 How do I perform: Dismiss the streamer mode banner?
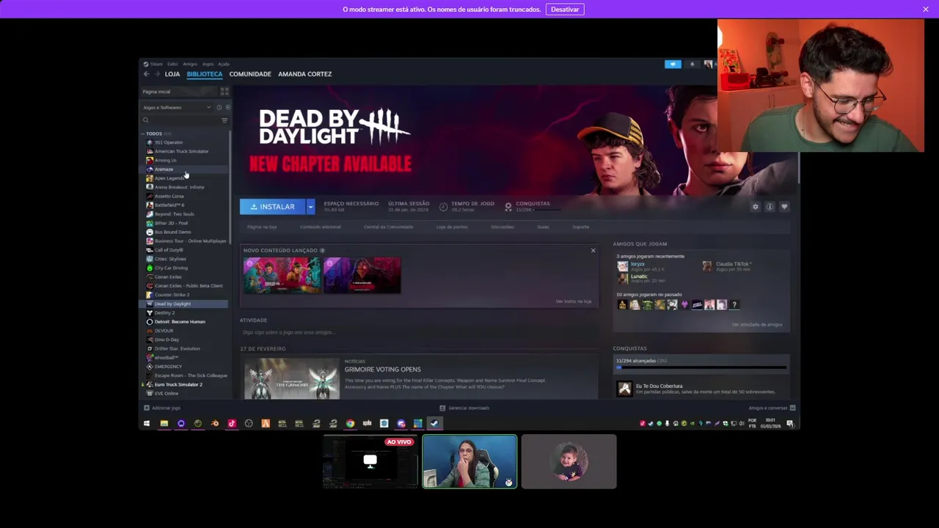tap(926, 10)
